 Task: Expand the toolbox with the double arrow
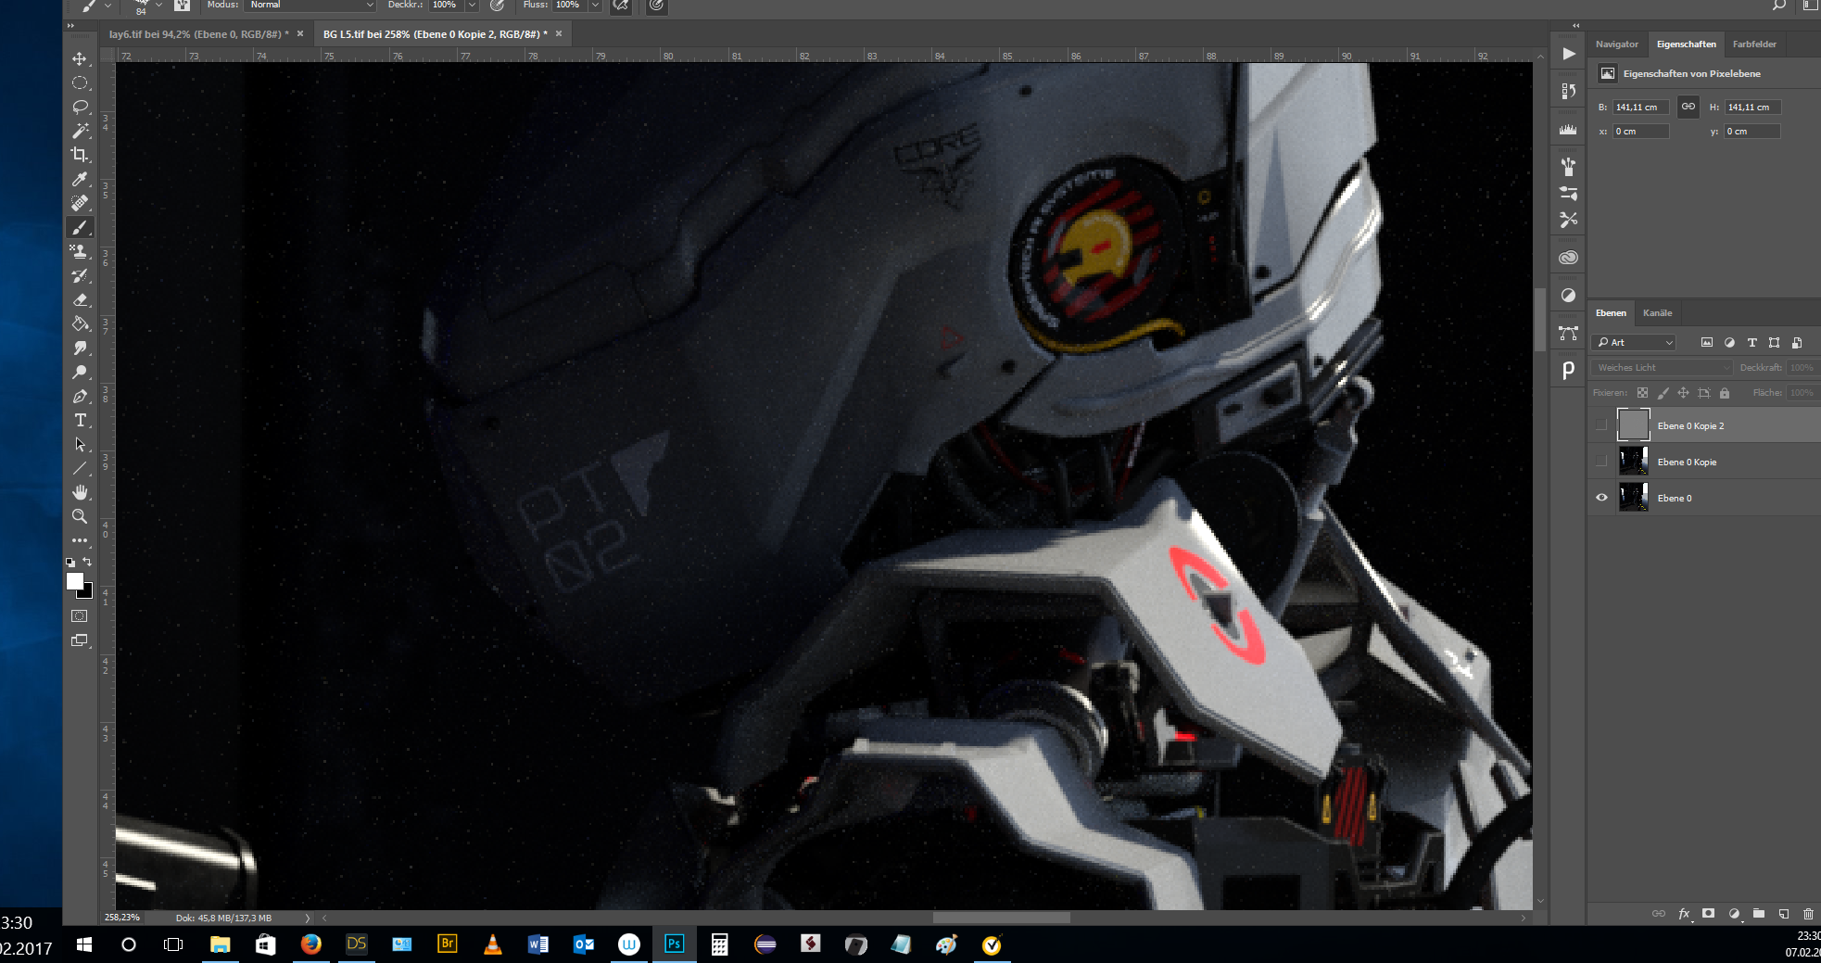(70, 26)
